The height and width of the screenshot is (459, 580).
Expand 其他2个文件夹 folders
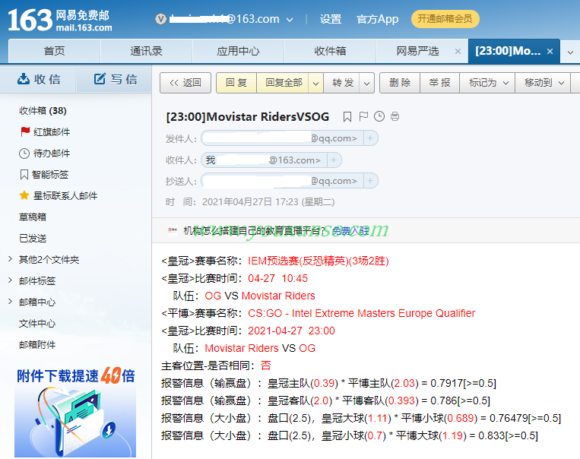[x=11, y=259]
